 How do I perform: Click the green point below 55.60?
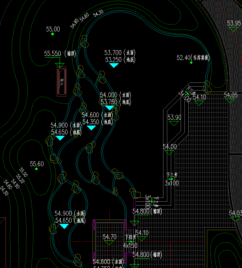coord(36,169)
